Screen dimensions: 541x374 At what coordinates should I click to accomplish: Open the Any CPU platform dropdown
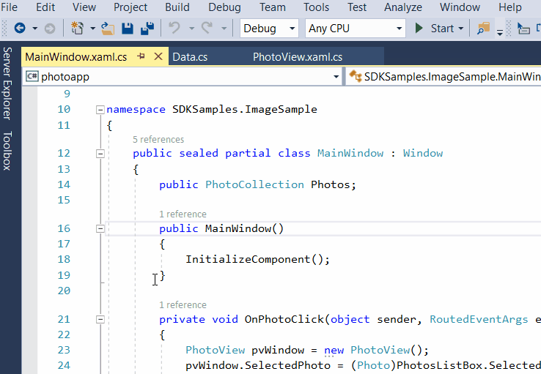(x=355, y=29)
